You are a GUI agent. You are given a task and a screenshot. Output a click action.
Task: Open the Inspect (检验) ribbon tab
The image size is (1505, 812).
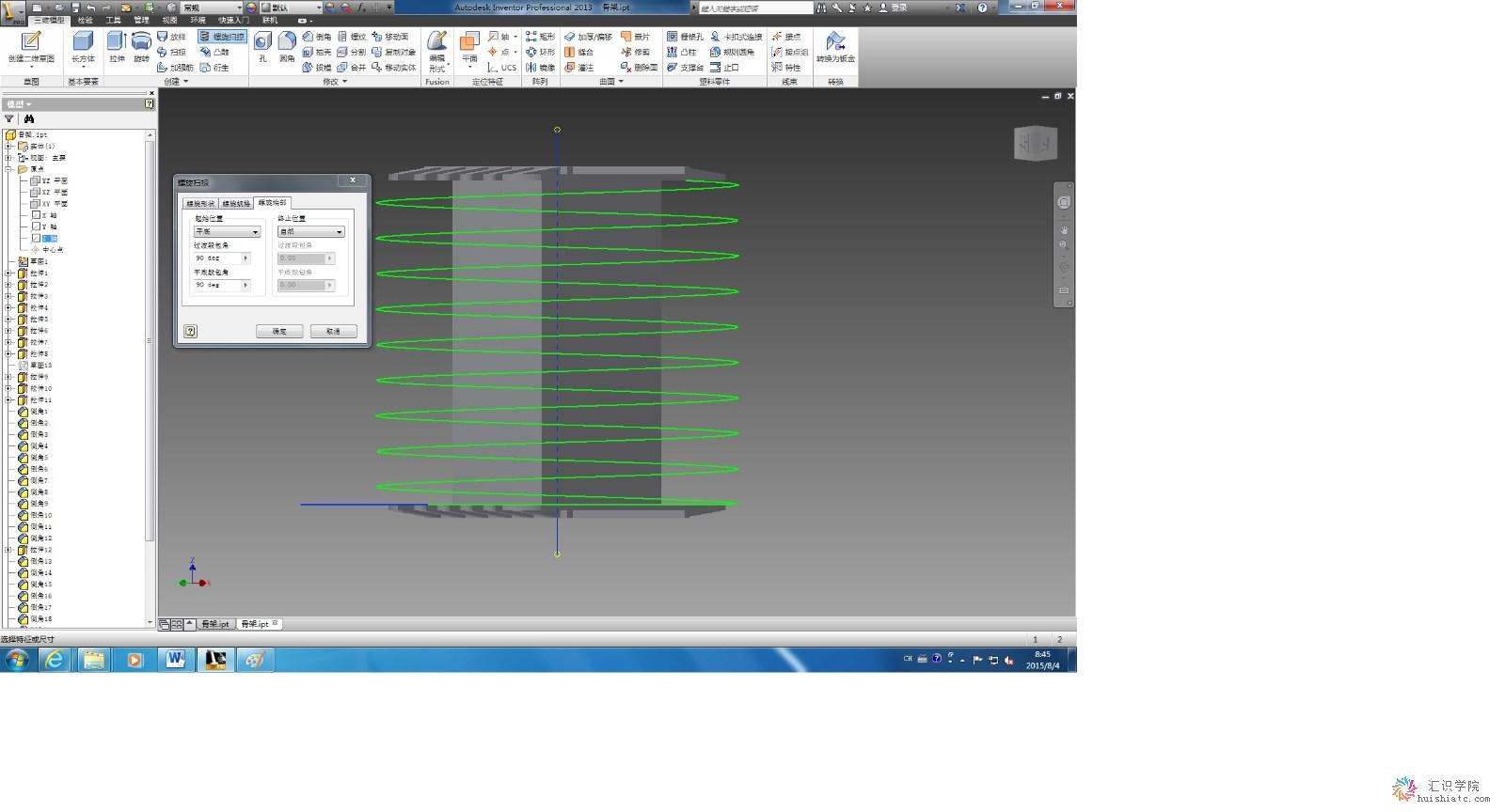pos(86,20)
